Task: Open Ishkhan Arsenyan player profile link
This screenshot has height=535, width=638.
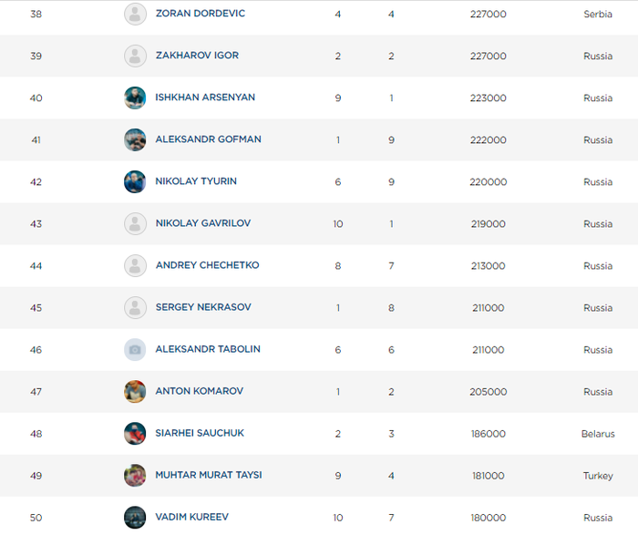Action: click(x=205, y=98)
